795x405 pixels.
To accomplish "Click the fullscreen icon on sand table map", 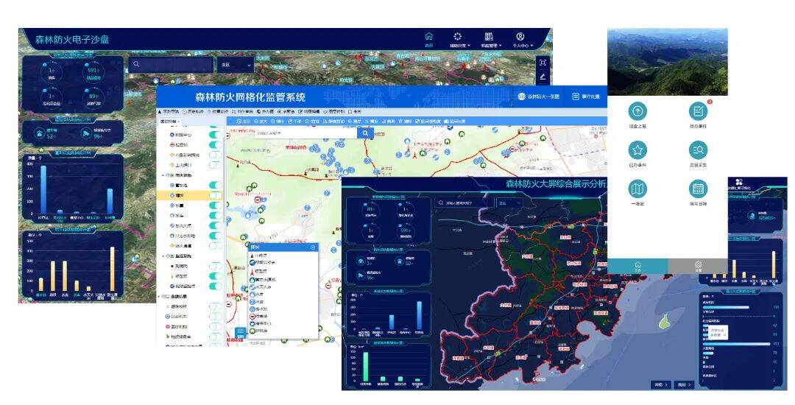I will tap(543, 63).
